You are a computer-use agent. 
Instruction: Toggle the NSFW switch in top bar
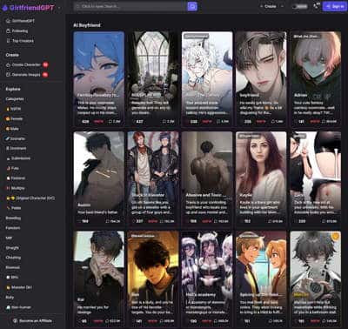click(300, 6)
